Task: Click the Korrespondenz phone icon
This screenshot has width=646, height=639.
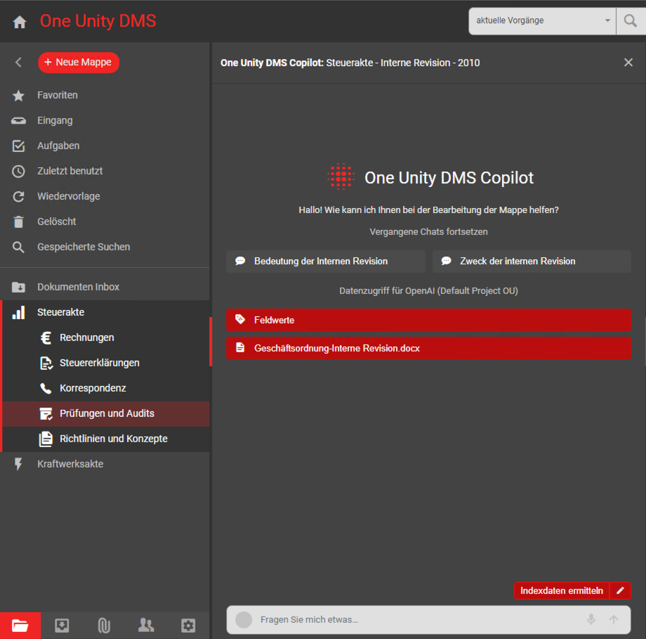Action: (46, 388)
